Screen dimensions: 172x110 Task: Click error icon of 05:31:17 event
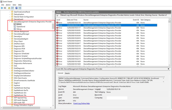57,28
